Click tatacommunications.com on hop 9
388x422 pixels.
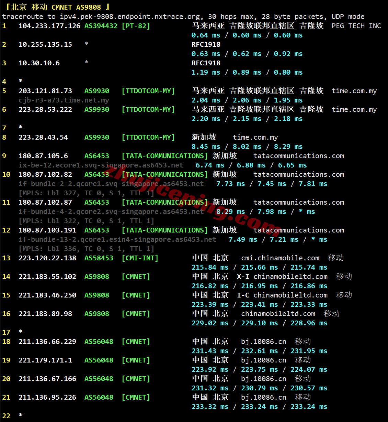(299, 156)
